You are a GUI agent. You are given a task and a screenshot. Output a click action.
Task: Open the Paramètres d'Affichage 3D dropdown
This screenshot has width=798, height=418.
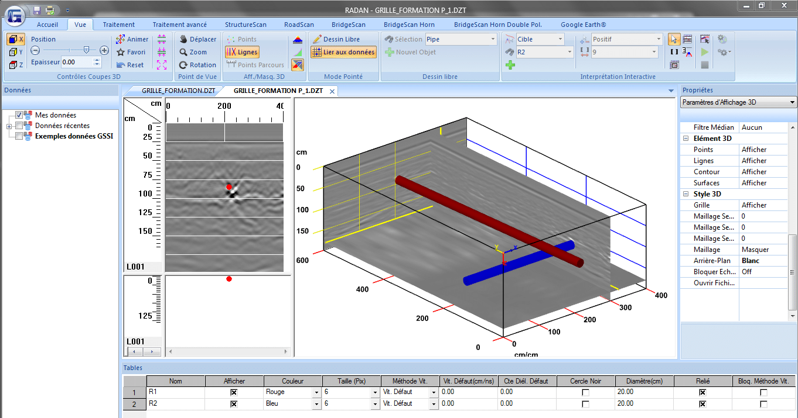[738, 102]
